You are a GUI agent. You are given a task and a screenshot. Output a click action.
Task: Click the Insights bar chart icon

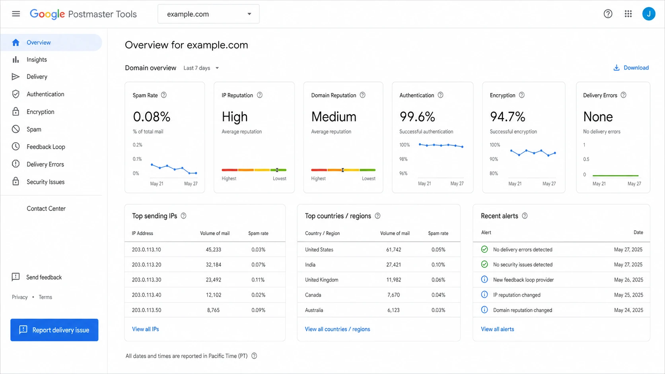(16, 60)
